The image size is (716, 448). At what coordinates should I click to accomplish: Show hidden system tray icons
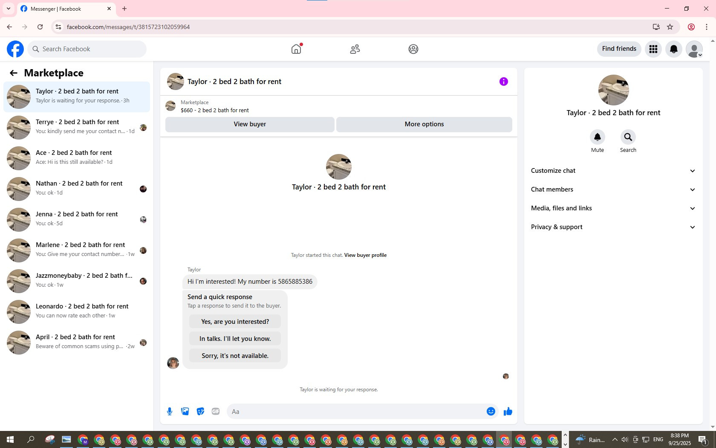[x=615, y=439]
